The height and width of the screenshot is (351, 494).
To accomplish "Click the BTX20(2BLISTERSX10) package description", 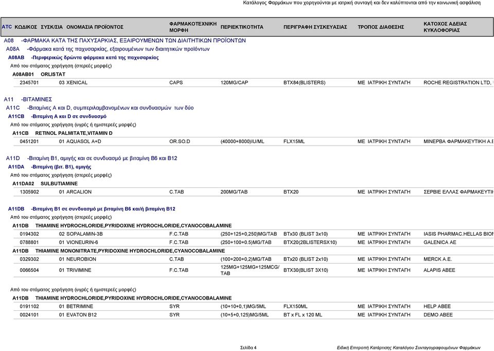I will [x=310, y=242].
